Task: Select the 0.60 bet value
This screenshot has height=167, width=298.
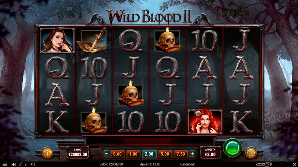Action: (x=117, y=154)
